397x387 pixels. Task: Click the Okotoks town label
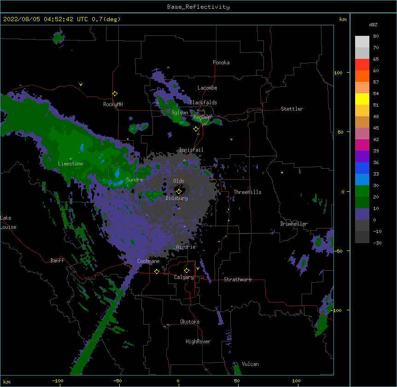pos(190,322)
